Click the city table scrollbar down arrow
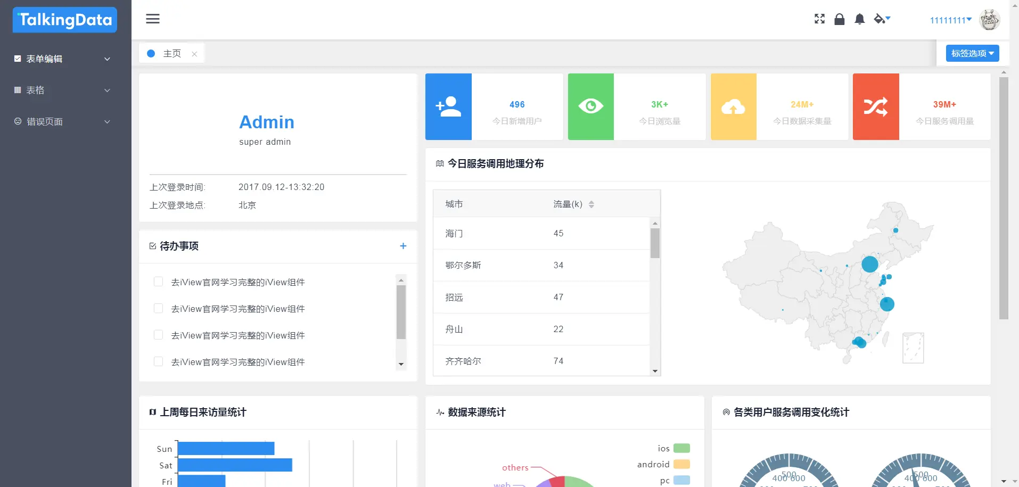 pyautogui.click(x=655, y=371)
